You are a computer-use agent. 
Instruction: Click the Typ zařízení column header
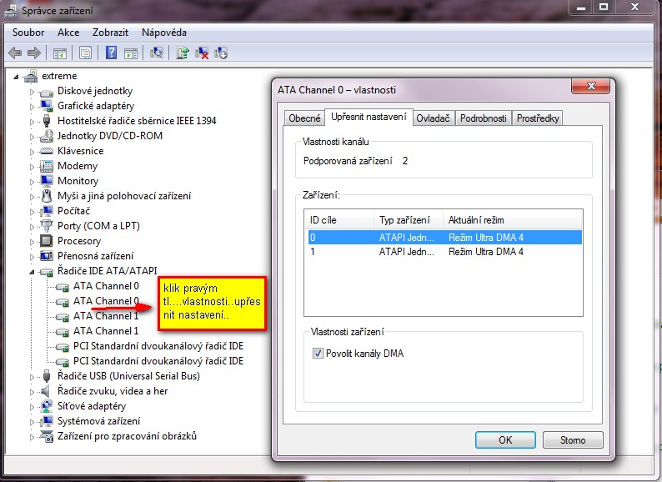click(x=409, y=219)
